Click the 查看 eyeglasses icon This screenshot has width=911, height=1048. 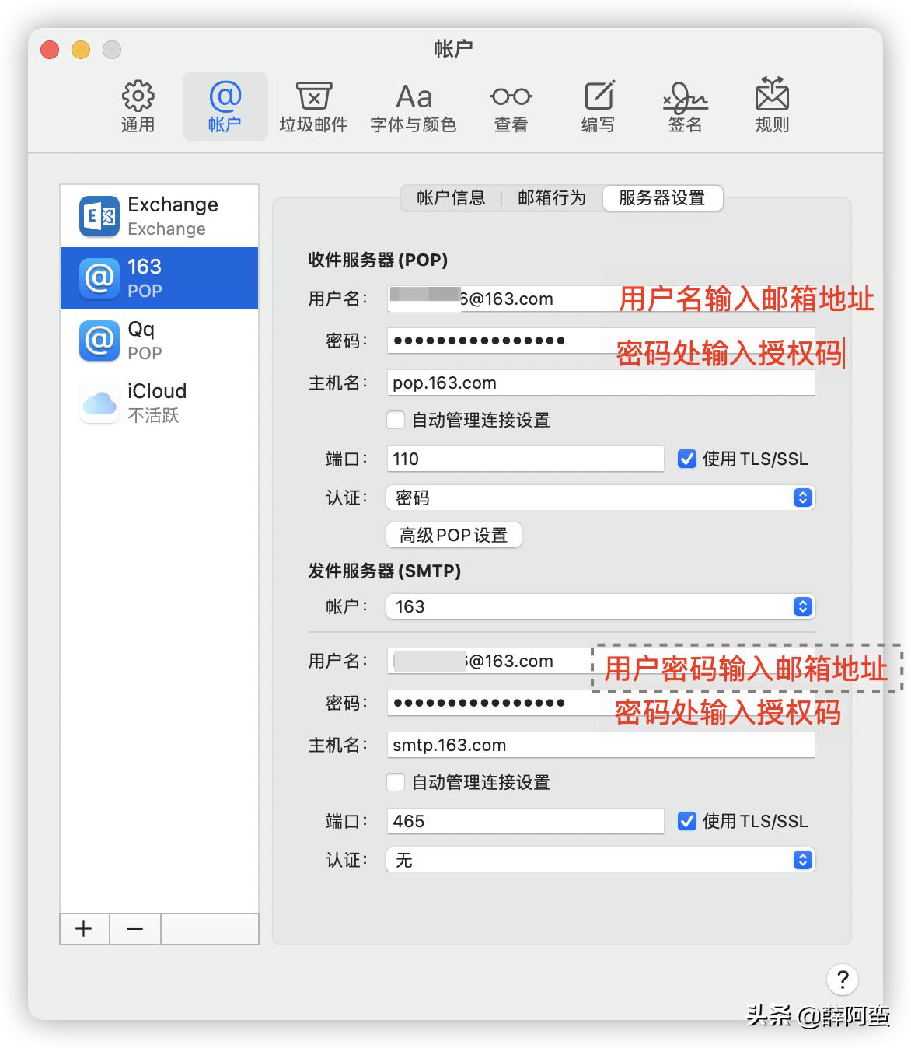pos(510,106)
